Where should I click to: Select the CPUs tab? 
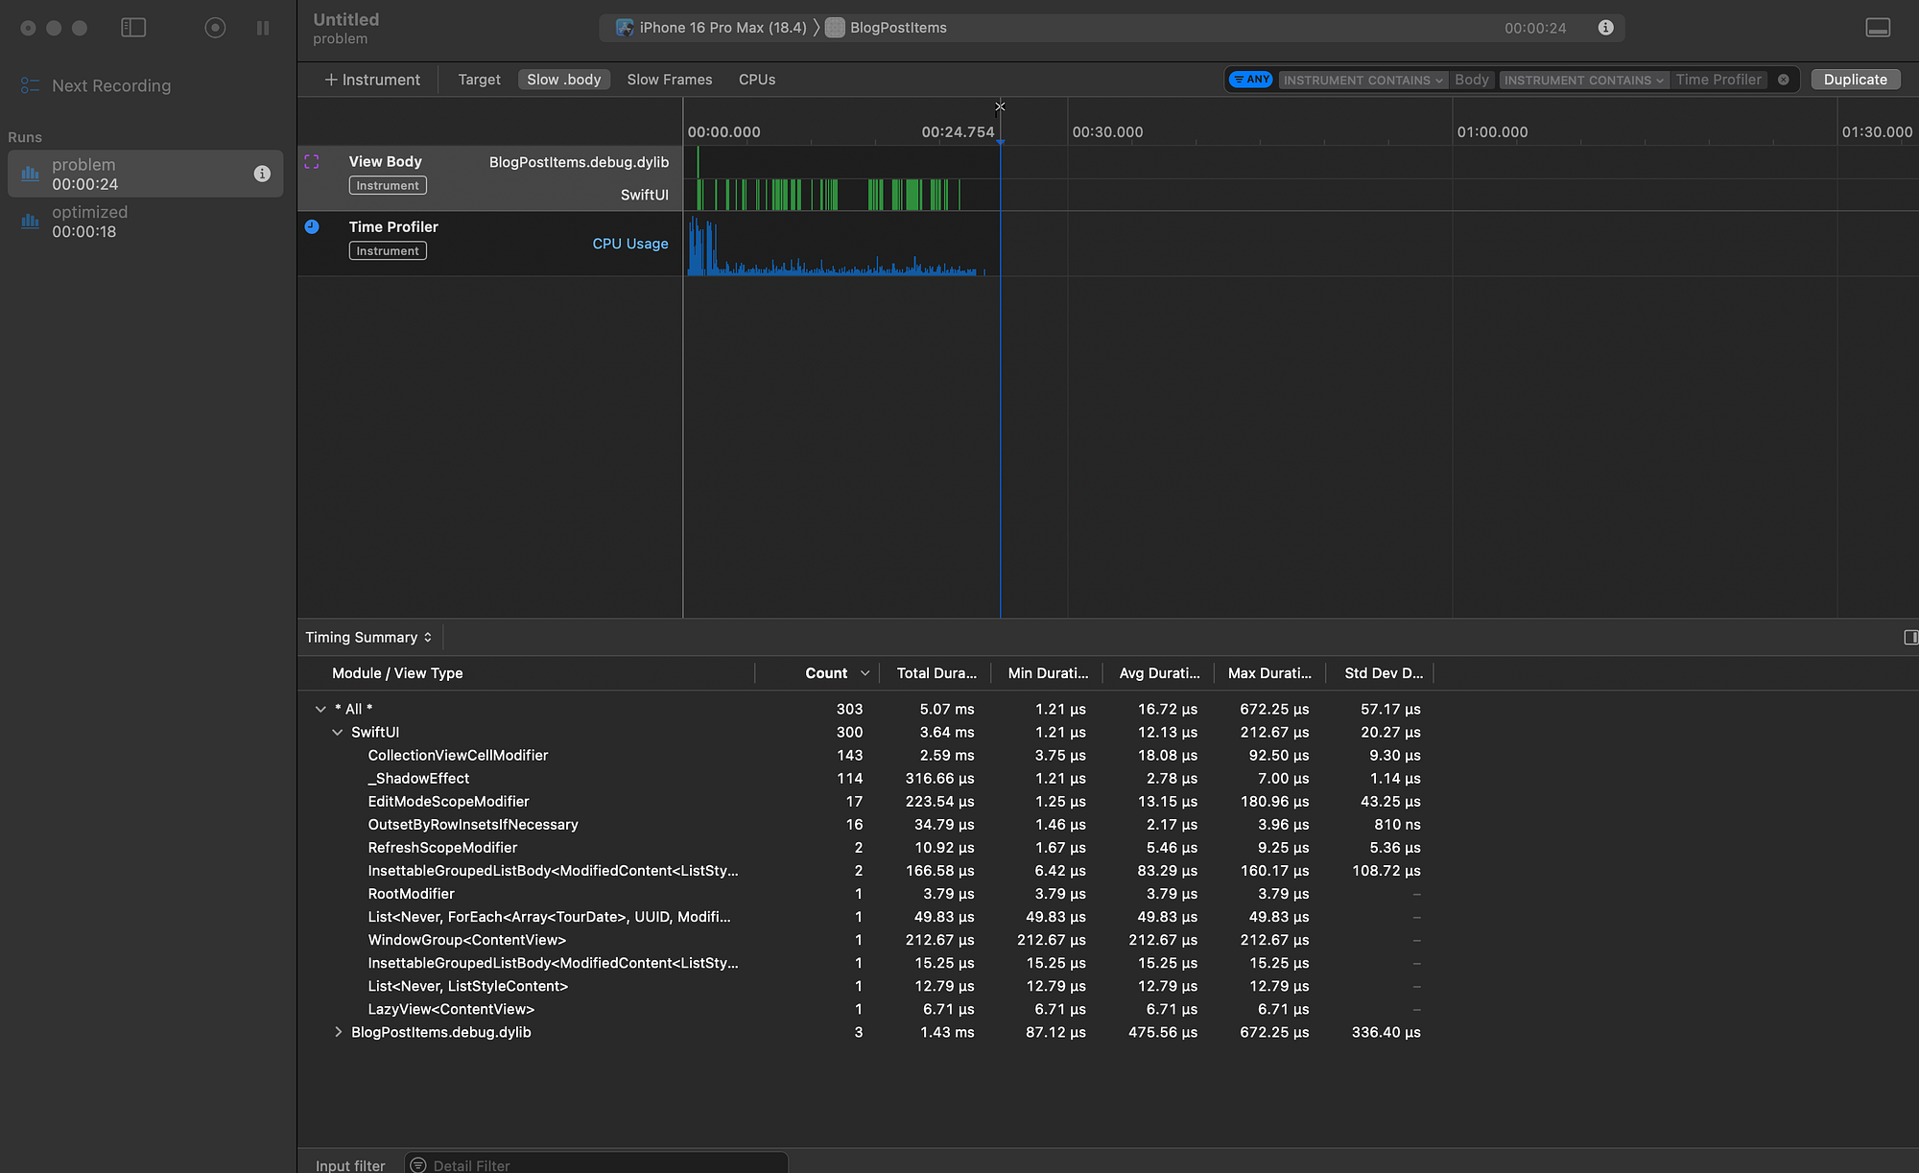(756, 80)
